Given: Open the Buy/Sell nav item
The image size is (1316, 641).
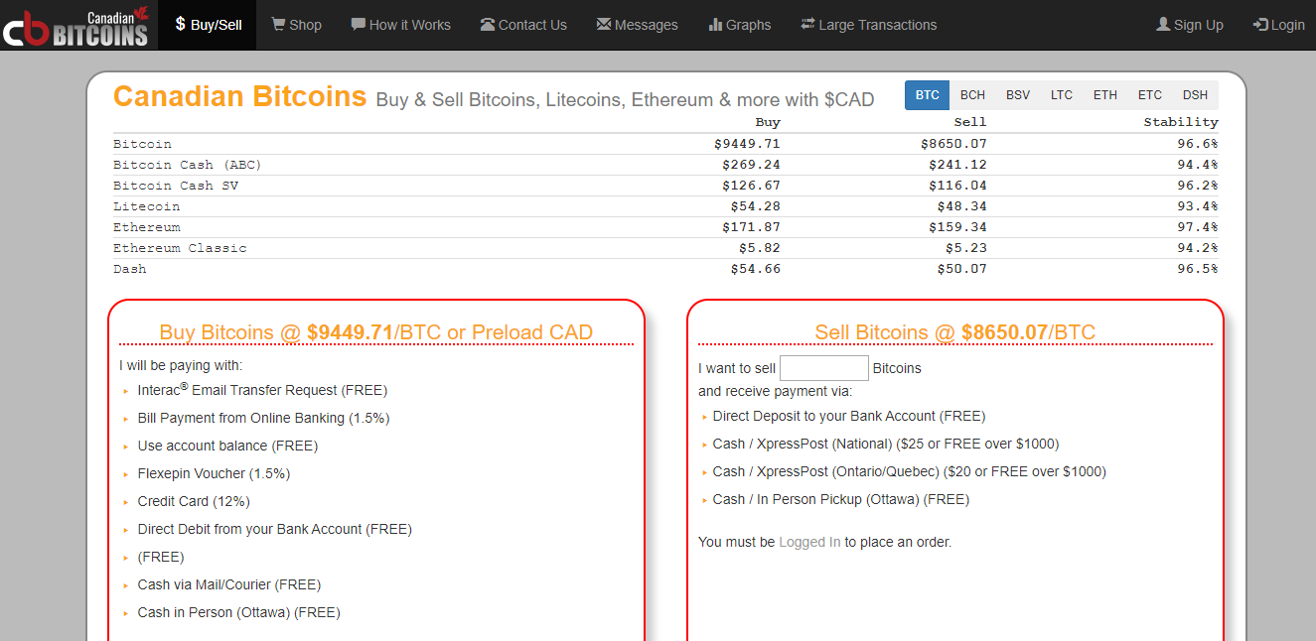Looking at the screenshot, I should click(209, 25).
